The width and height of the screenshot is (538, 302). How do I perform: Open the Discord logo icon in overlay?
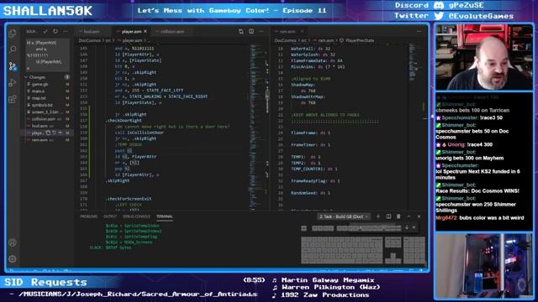click(439, 5)
